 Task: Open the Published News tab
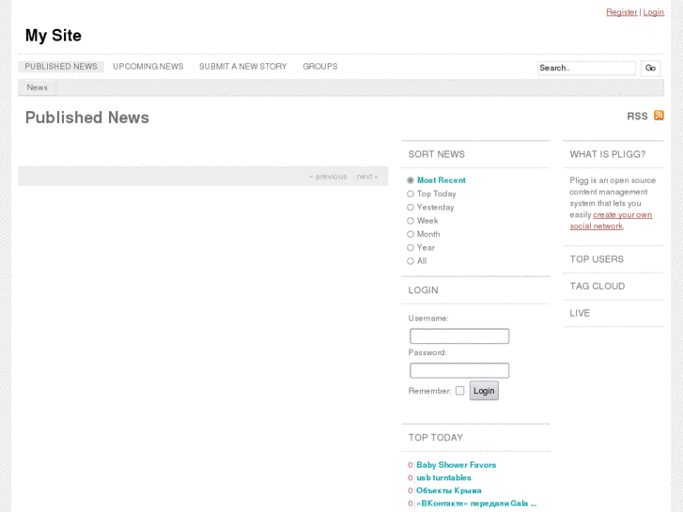[x=61, y=67]
